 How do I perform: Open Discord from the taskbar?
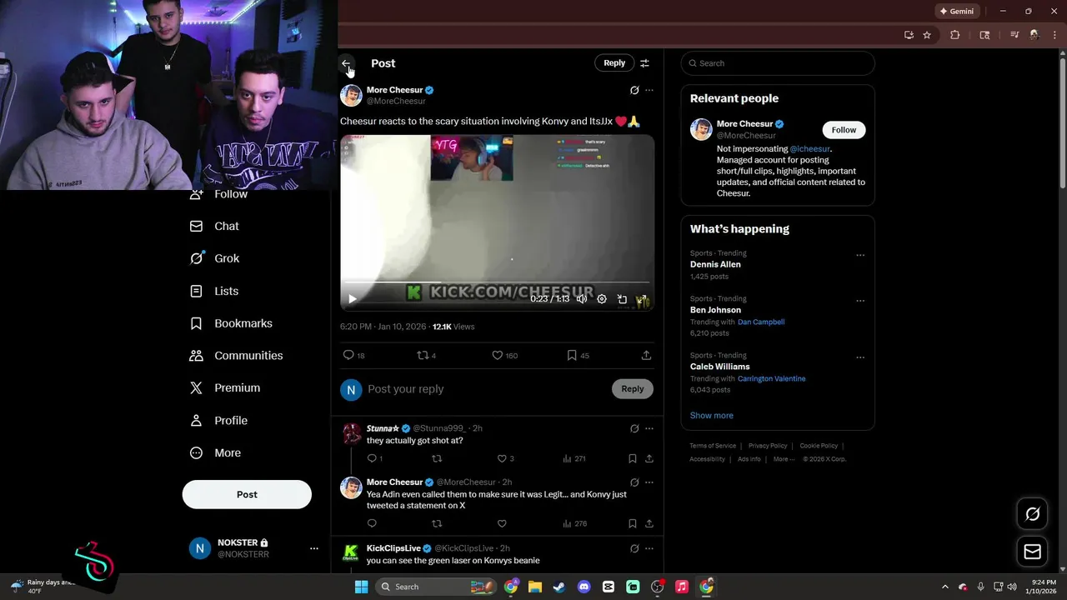(584, 587)
